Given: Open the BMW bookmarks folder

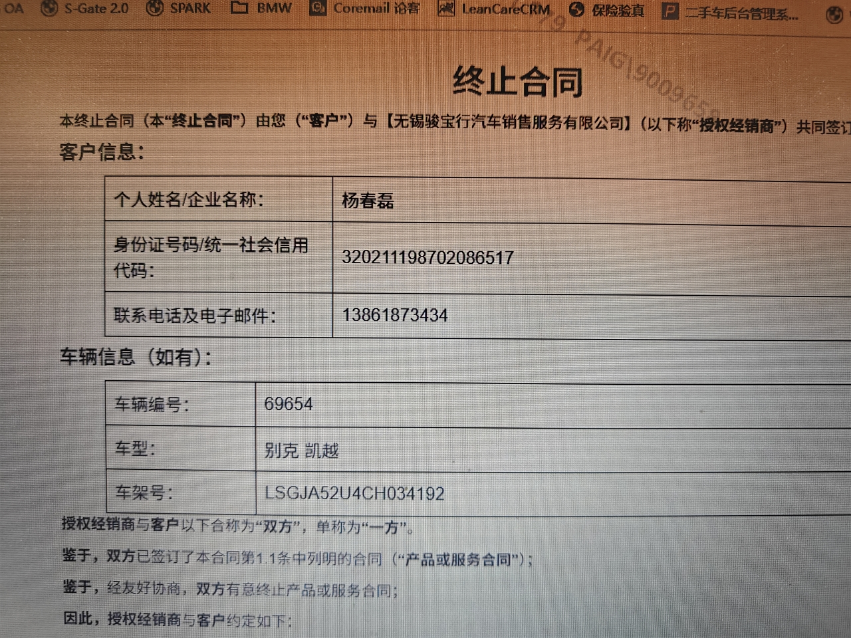Looking at the screenshot, I should [x=261, y=9].
